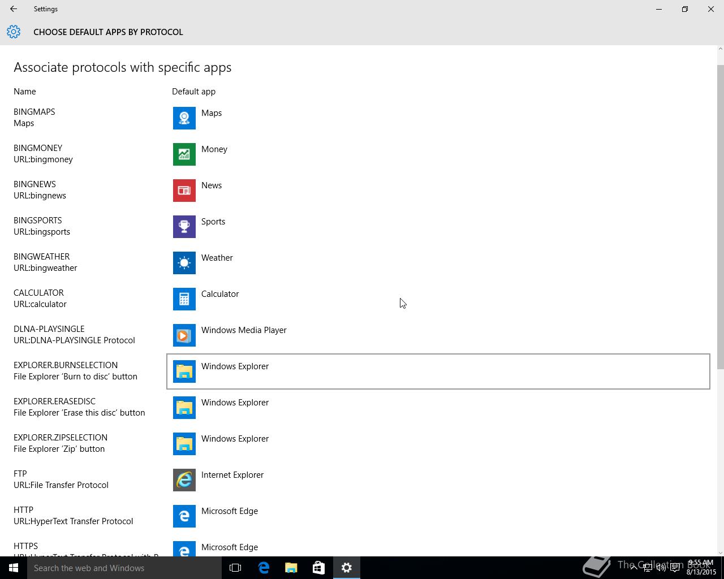Image resolution: width=724 pixels, height=579 pixels.
Task: Click the Windows Media Player icon for DLNA-PLAYSINGLE
Action: click(x=184, y=335)
